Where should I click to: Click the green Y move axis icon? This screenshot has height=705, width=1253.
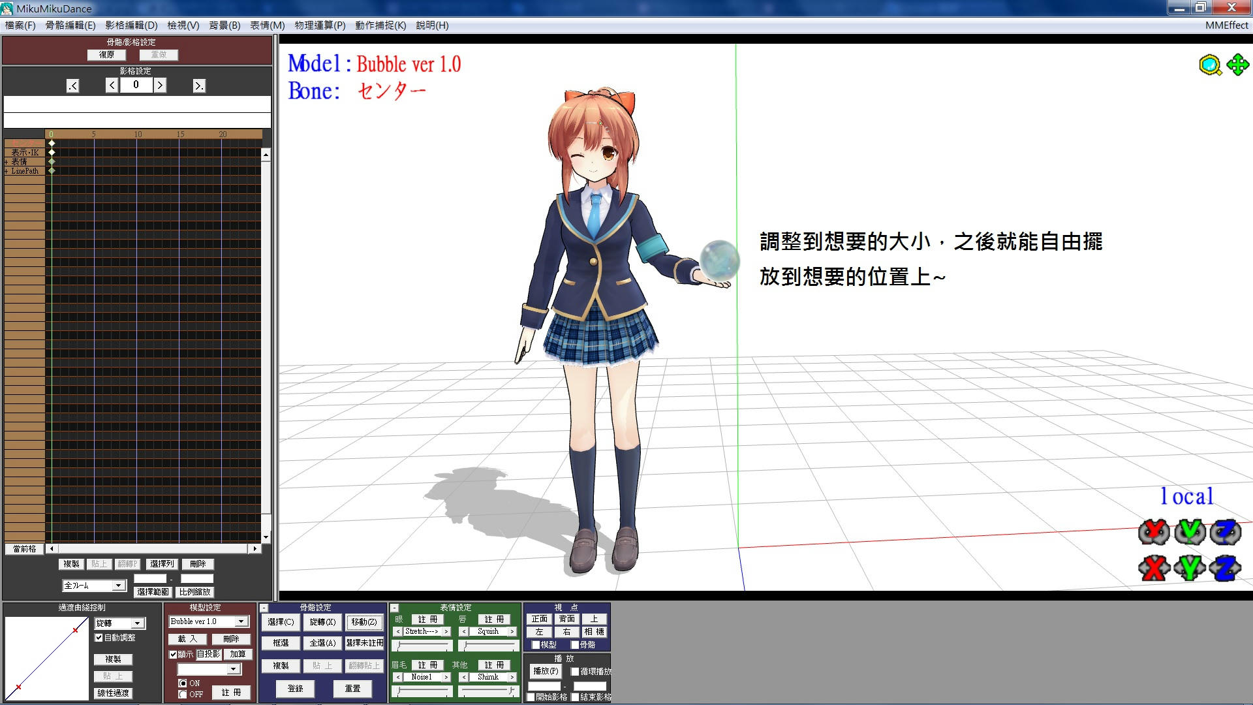tap(1190, 568)
